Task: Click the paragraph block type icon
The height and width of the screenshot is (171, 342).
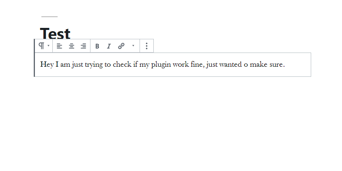Action: tap(41, 46)
